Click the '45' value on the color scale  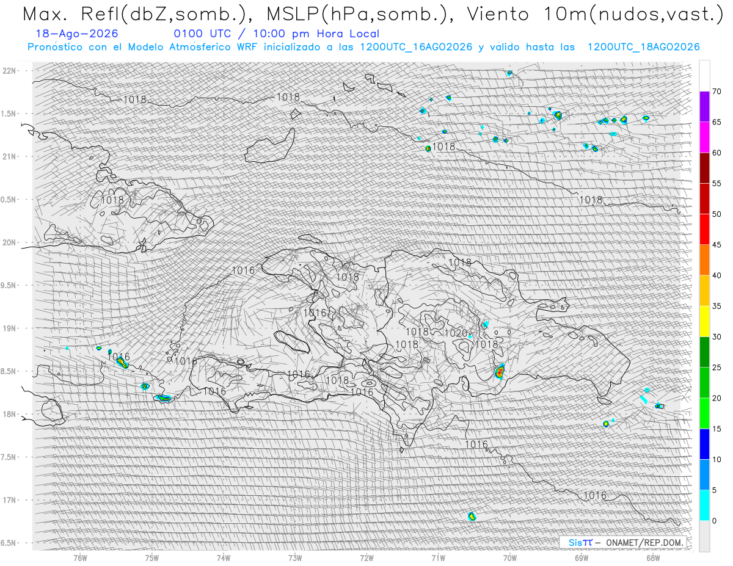pos(717,245)
